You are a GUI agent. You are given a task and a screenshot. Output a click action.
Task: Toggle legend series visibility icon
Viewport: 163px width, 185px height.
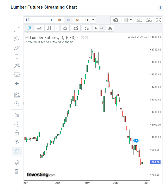82,38
